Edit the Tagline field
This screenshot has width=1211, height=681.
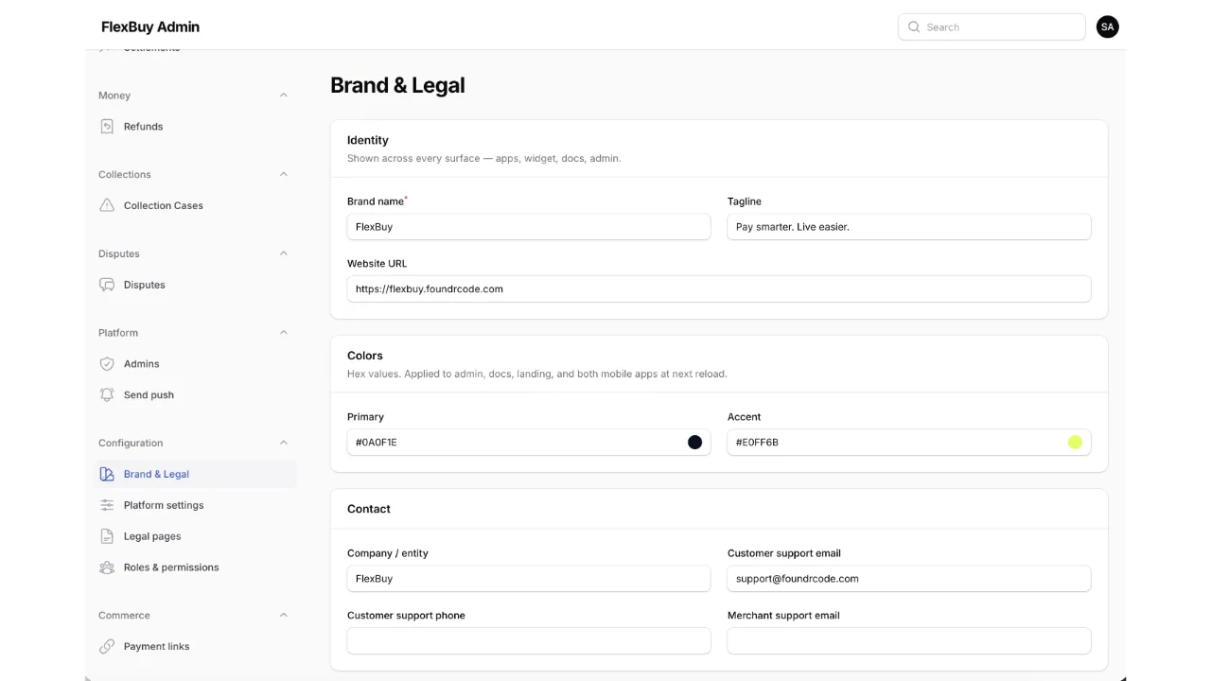click(x=909, y=227)
